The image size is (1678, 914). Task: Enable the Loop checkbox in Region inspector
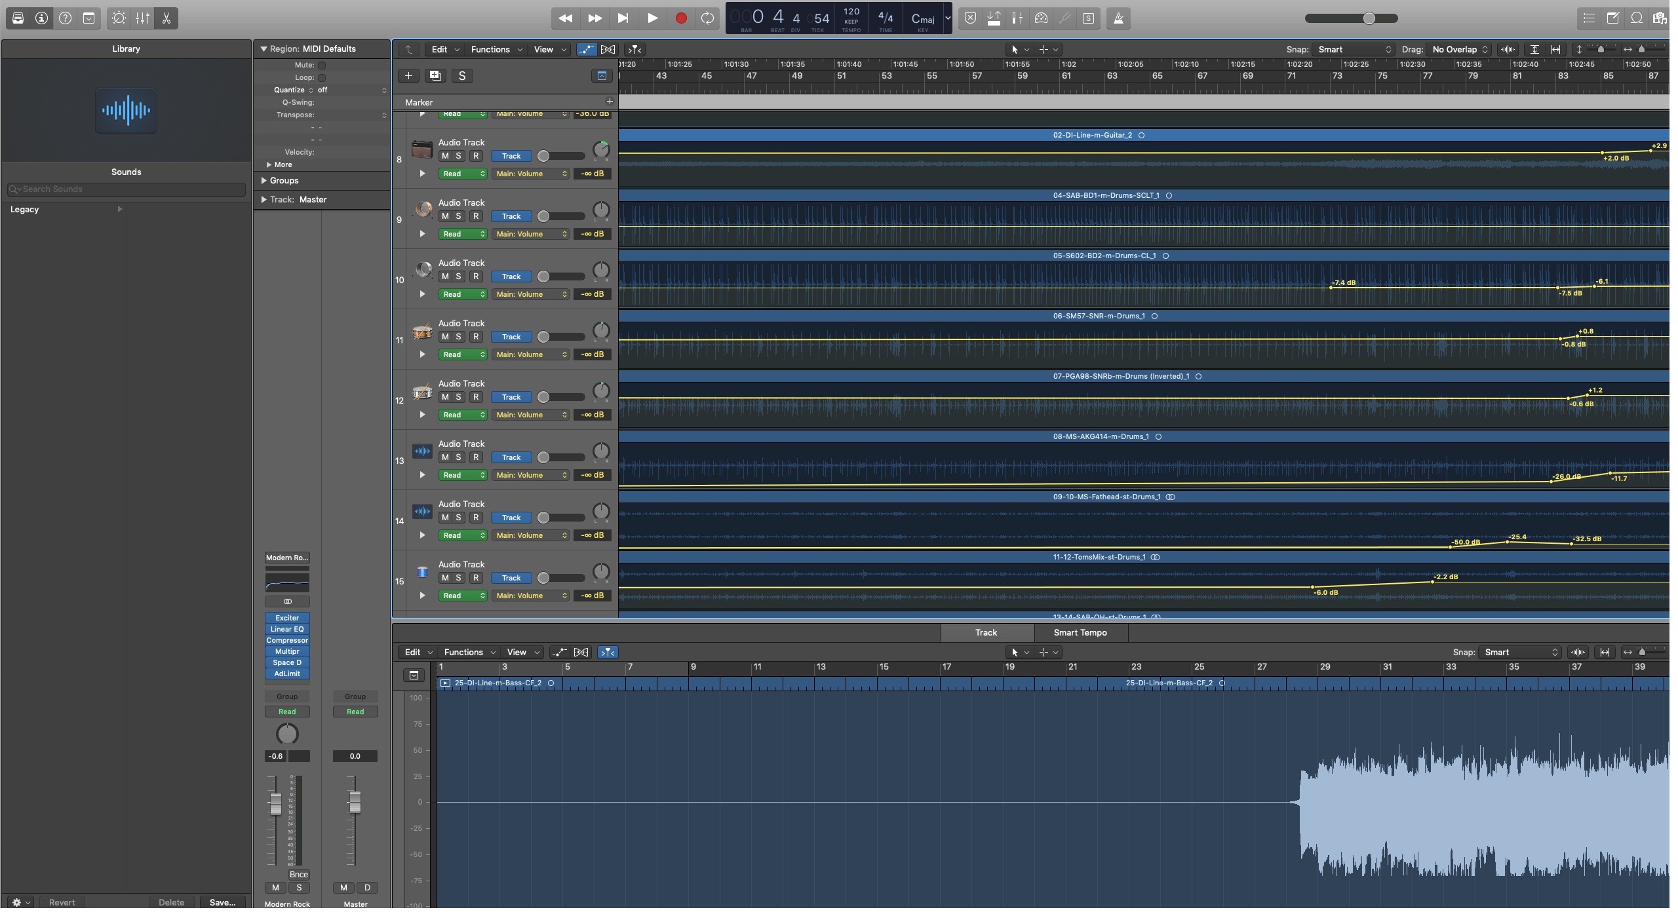(x=322, y=78)
